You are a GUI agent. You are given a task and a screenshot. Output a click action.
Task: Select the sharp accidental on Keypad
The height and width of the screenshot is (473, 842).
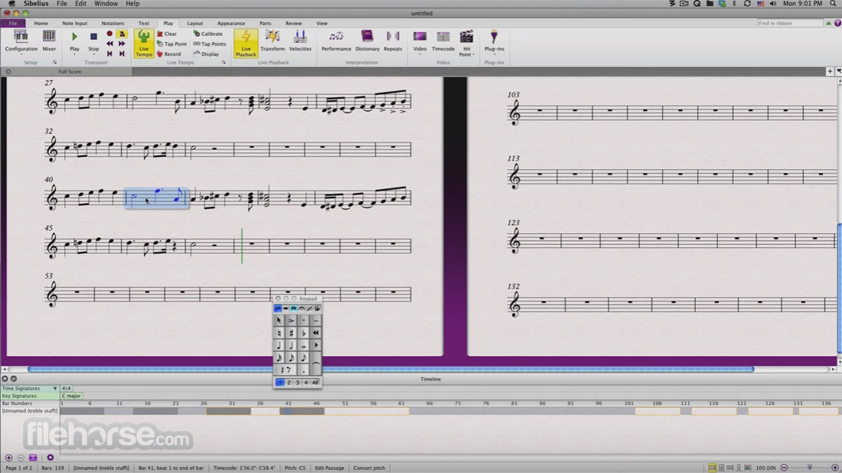[291, 333]
